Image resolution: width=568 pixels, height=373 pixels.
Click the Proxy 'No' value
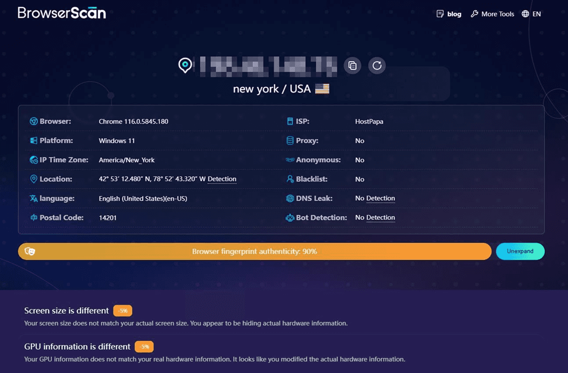click(x=360, y=141)
